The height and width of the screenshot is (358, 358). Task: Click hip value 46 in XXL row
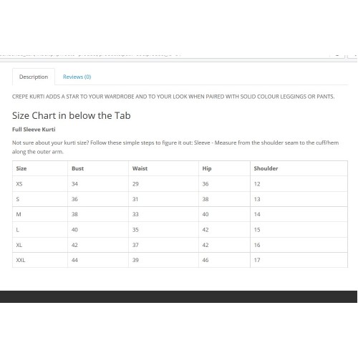[205, 260]
